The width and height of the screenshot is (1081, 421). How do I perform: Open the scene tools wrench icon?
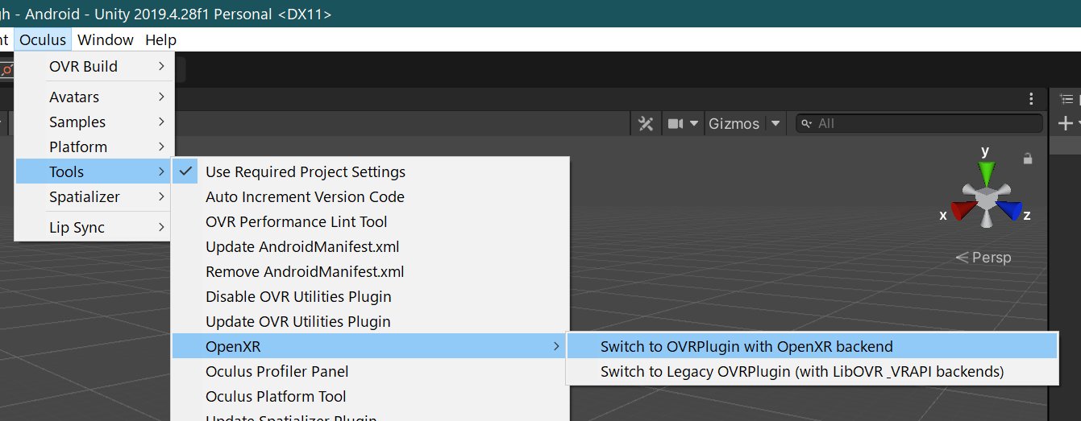point(646,123)
